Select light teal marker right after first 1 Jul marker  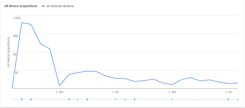pyautogui.click(x=125, y=99)
